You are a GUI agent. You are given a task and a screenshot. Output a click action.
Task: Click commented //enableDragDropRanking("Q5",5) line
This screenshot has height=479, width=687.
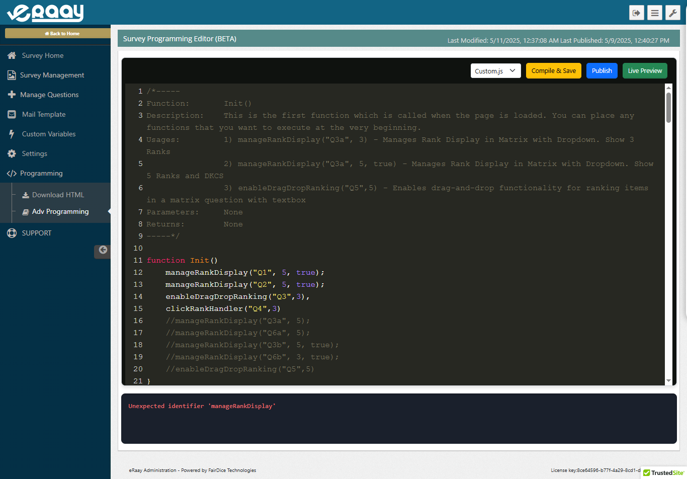(x=240, y=369)
